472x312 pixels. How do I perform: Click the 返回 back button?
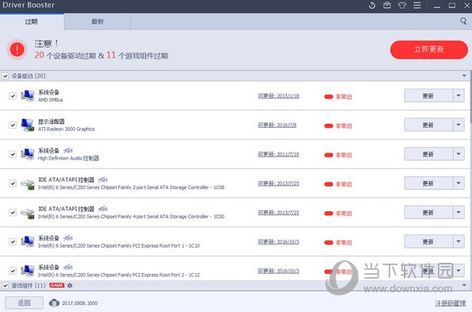[x=24, y=302]
